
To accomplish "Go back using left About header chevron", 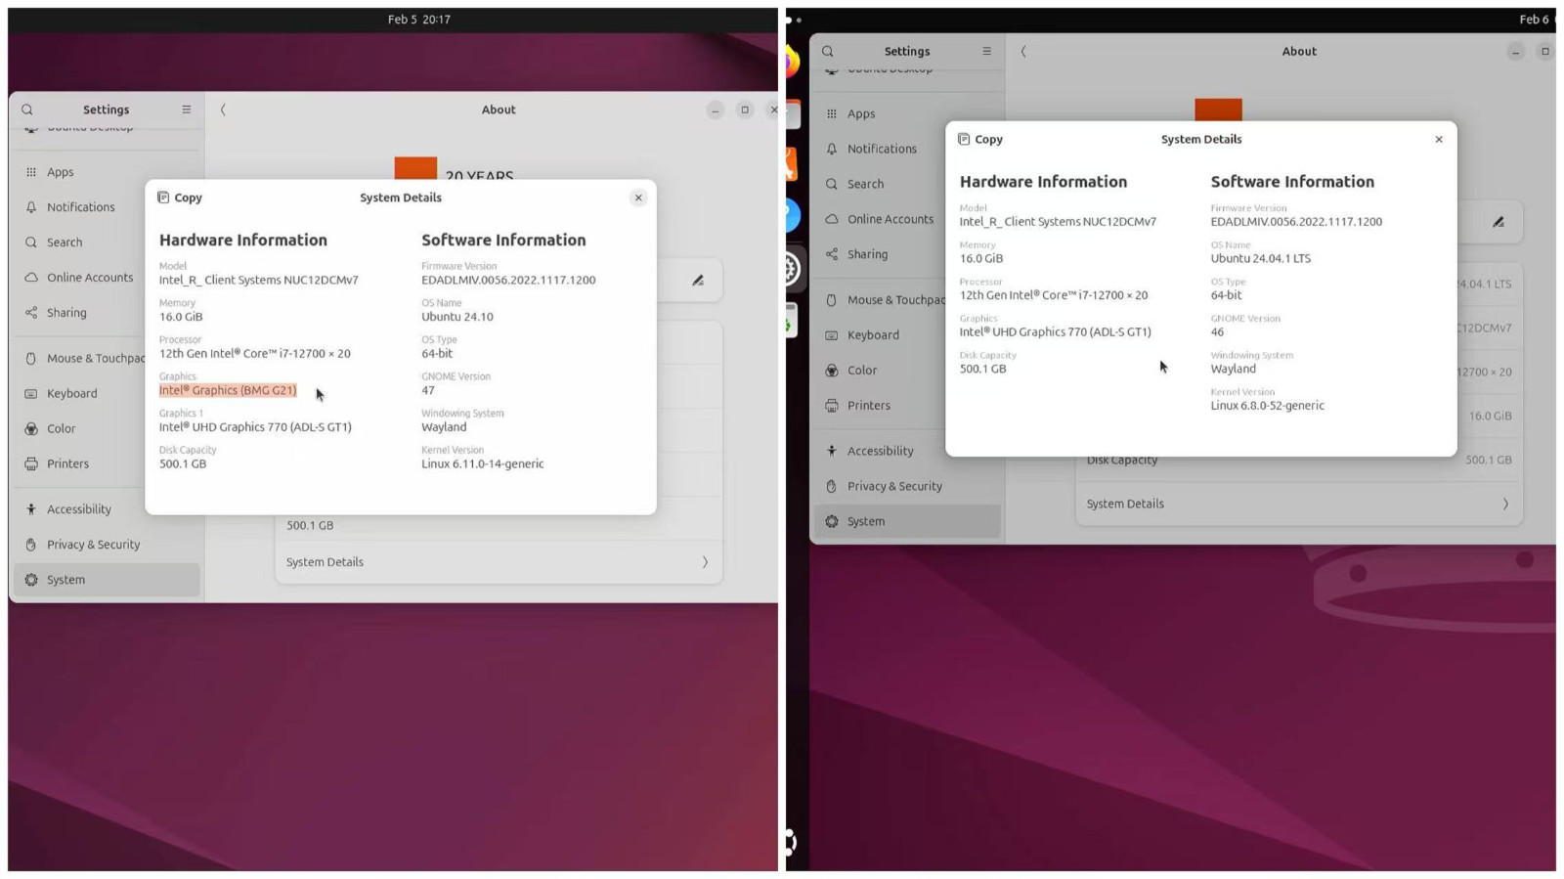I will 223,110.
